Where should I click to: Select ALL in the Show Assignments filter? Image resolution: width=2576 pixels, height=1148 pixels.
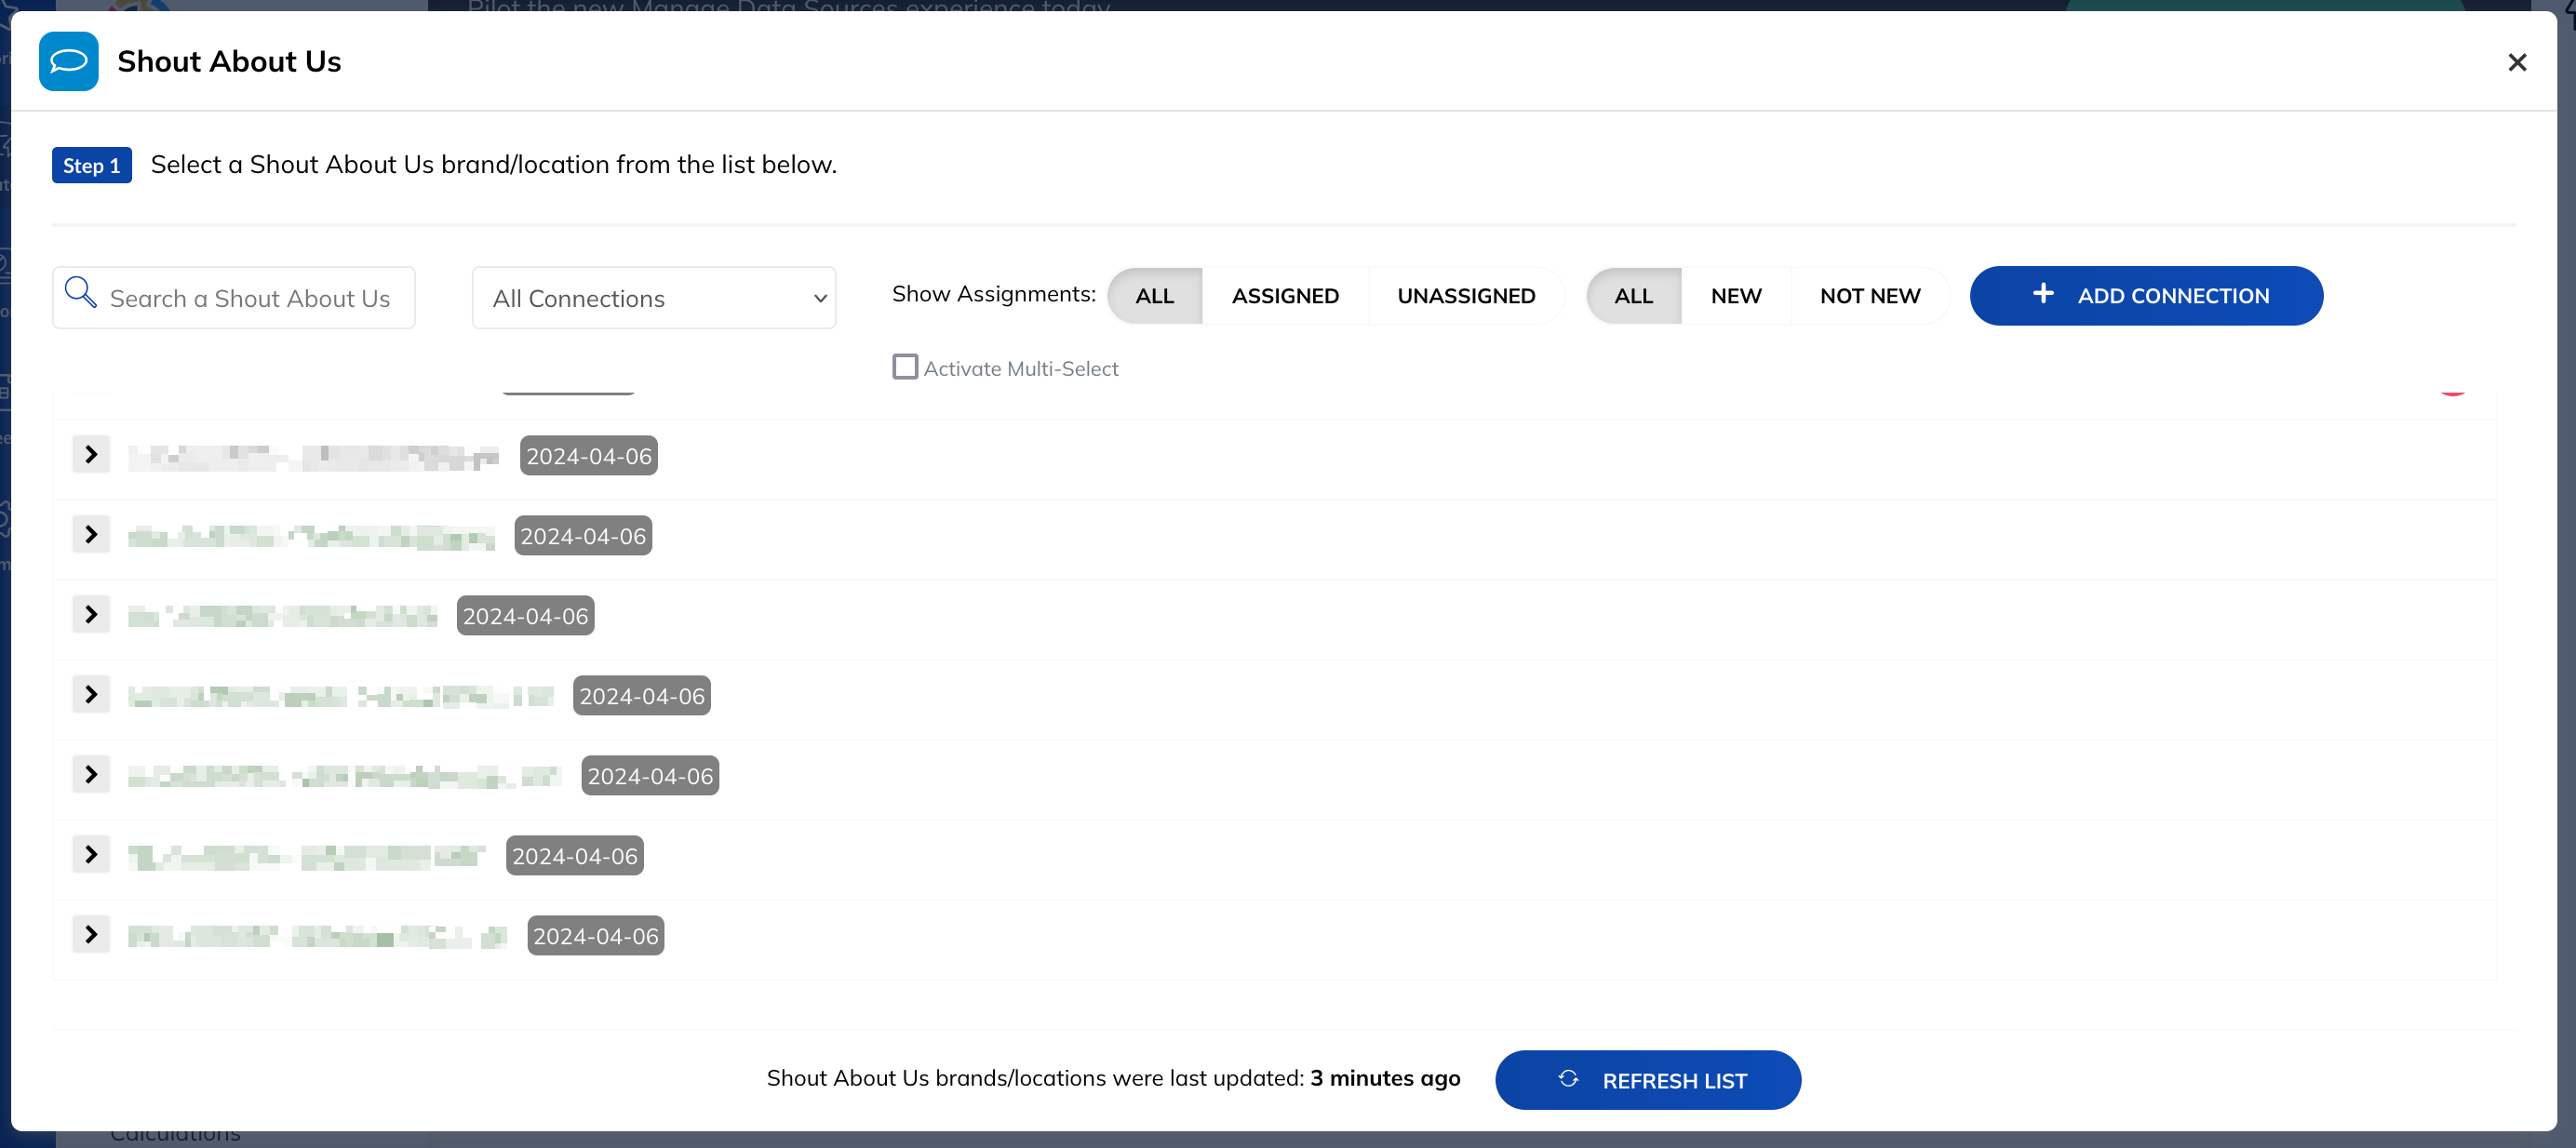pyautogui.click(x=1154, y=296)
